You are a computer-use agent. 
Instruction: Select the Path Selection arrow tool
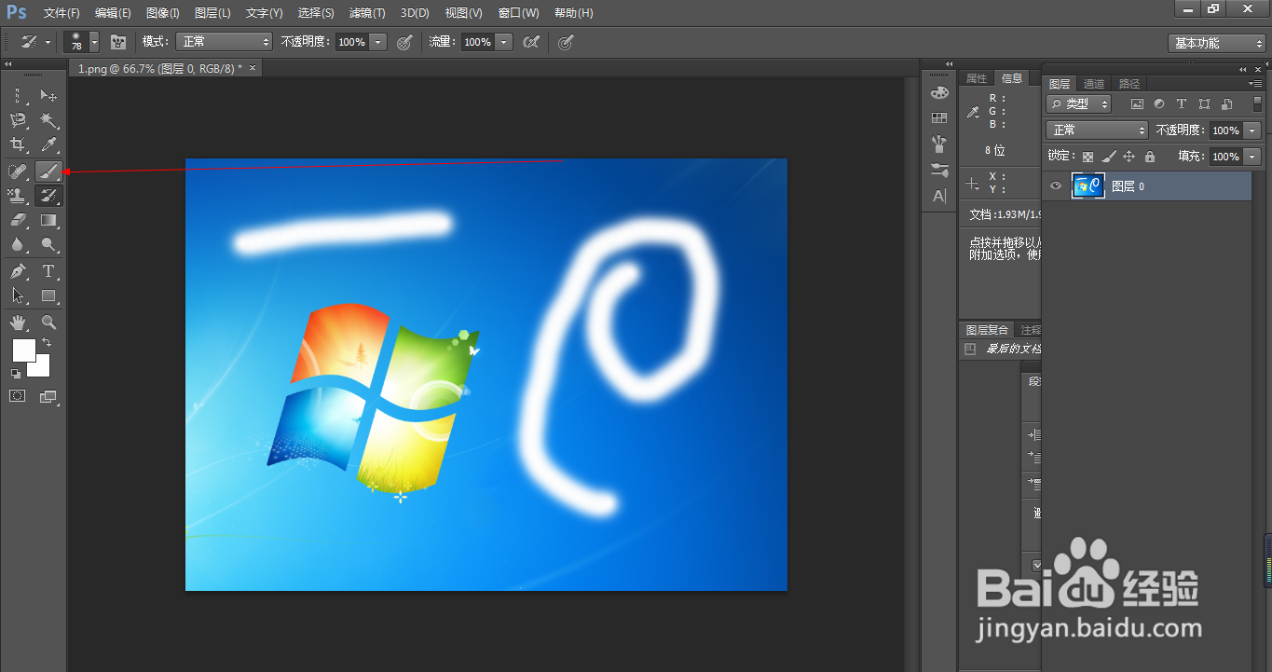[x=18, y=295]
